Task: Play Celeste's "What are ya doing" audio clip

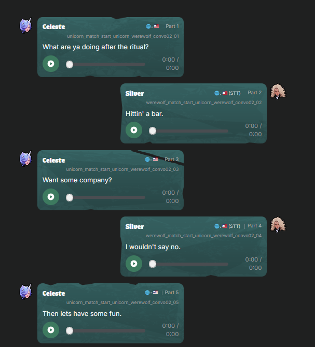Action: point(51,64)
